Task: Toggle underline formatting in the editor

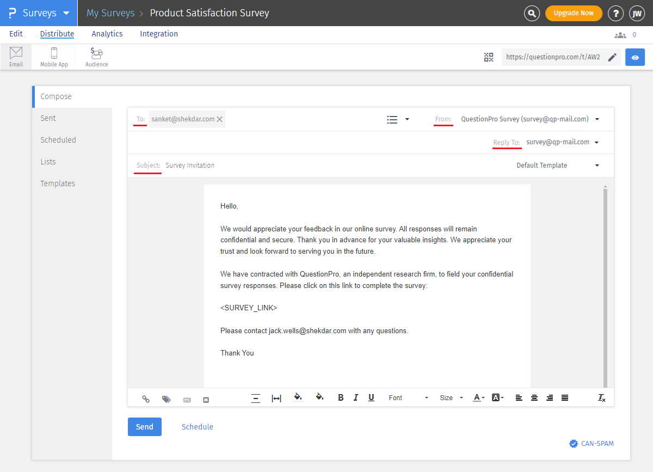Action: pyautogui.click(x=371, y=397)
